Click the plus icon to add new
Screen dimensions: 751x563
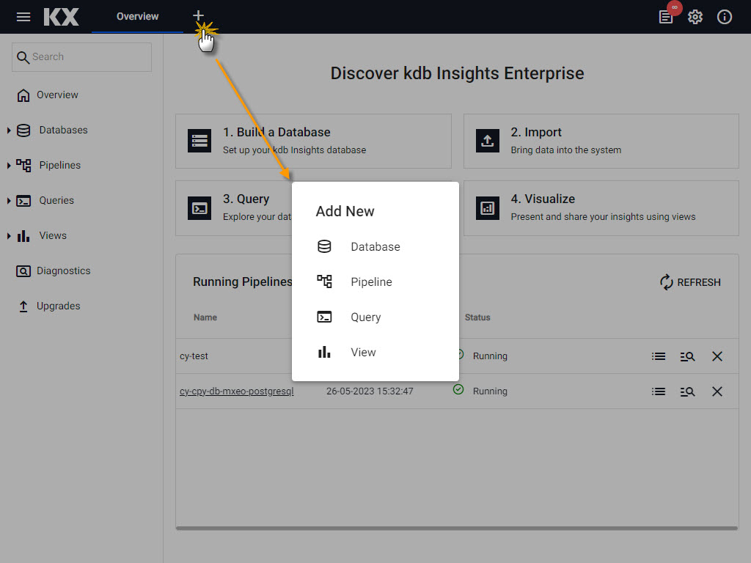[x=198, y=15]
